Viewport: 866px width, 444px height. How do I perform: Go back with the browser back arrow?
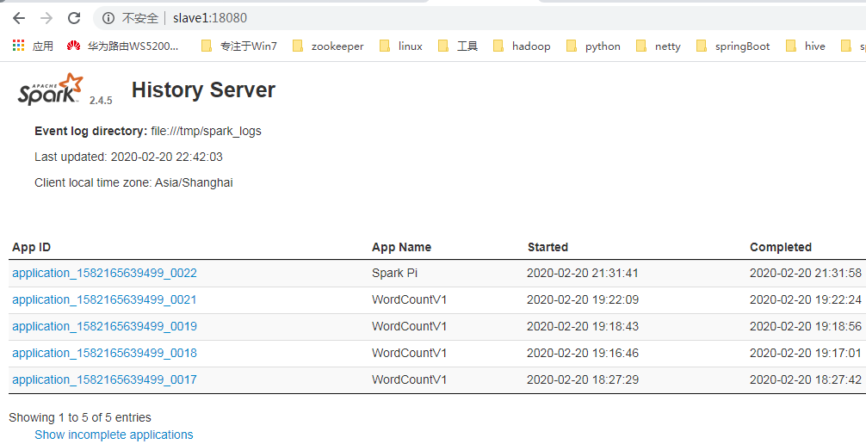pos(19,18)
